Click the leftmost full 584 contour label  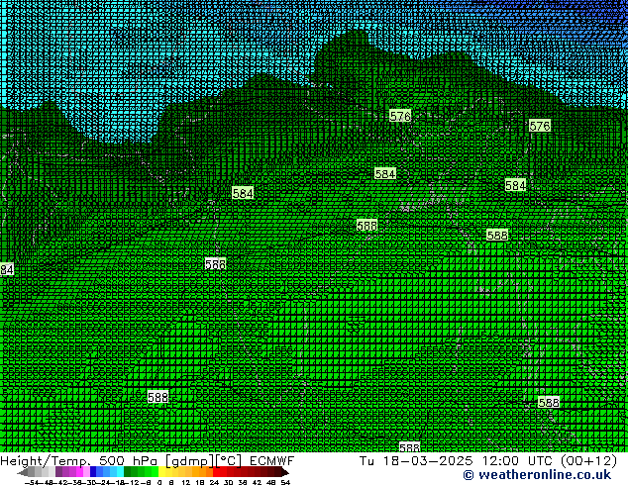pos(243,193)
